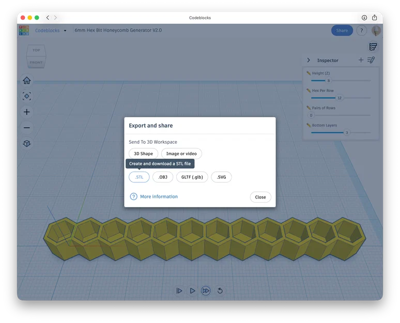Close the Export and share dialog
The width and height of the screenshot is (400, 323).
coord(260,197)
